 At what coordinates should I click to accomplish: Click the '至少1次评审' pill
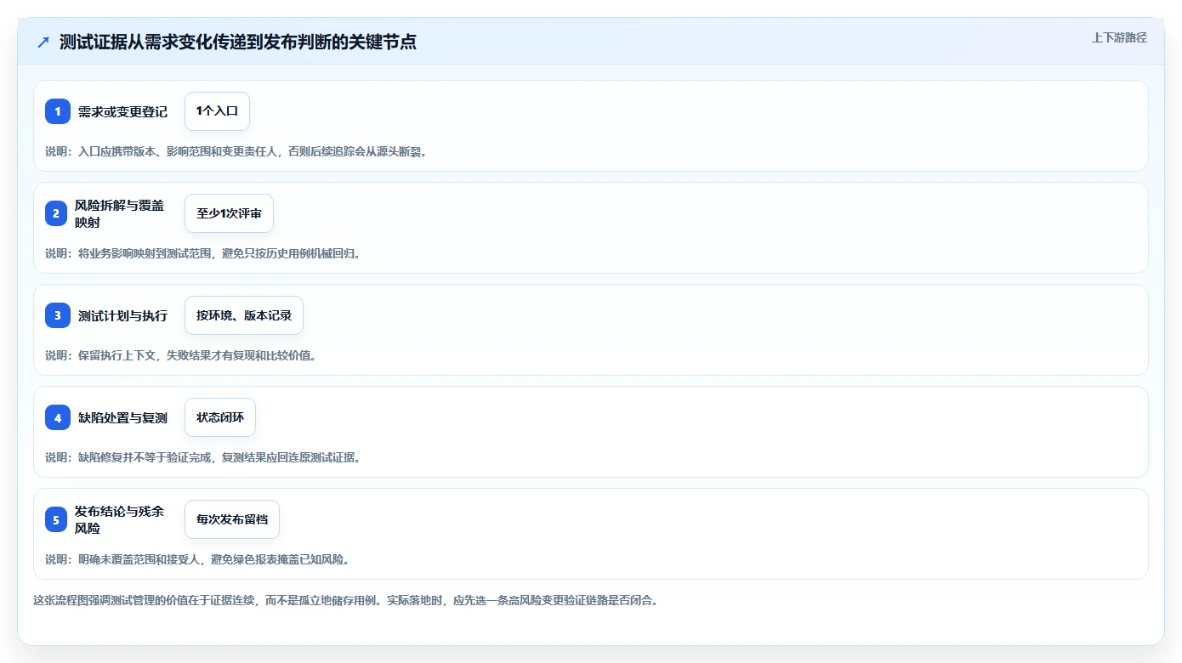tap(229, 213)
